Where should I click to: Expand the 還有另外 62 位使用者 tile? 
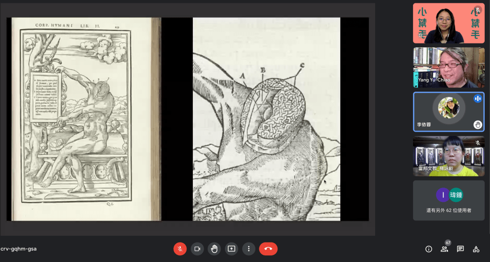point(449,200)
